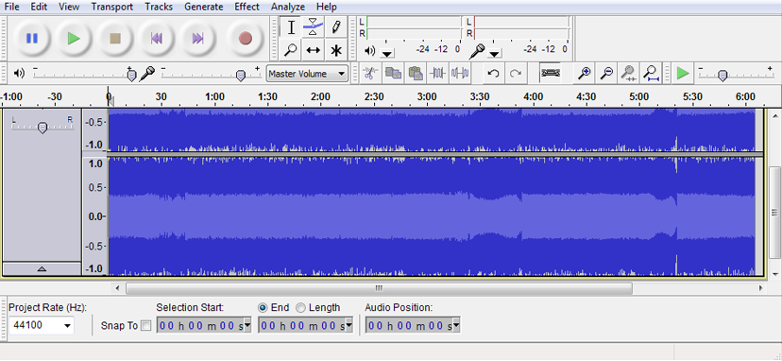Click the horizontal scrollbar right arrow
This screenshot has height=361, width=782.
click(x=761, y=288)
